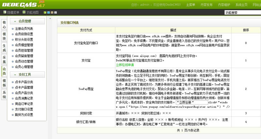This screenshot has width=261, height=139.
Task: Switch to the tan skin swatch
Action: [x=52, y=12]
